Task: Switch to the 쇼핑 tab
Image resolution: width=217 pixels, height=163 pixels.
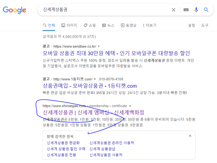Action: point(90,25)
